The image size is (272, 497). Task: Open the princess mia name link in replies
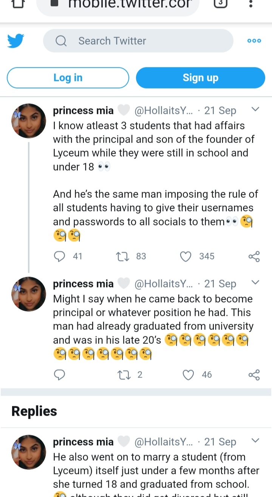click(x=83, y=442)
